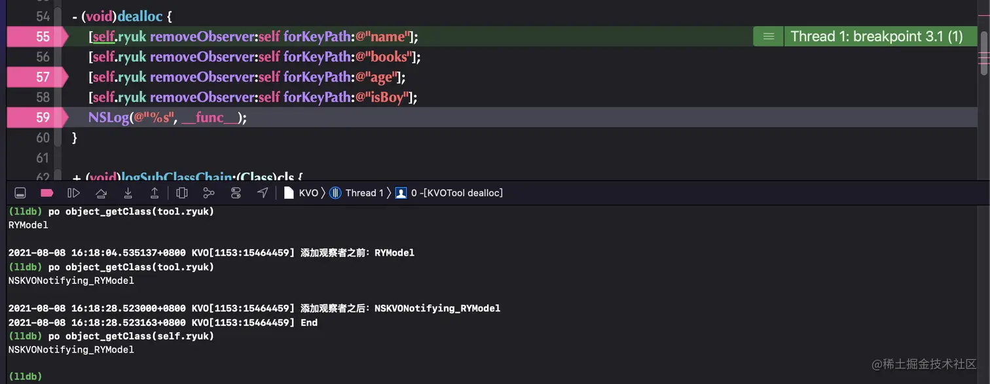Step over the current line
This screenshot has width=990, height=384.
coord(101,193)
